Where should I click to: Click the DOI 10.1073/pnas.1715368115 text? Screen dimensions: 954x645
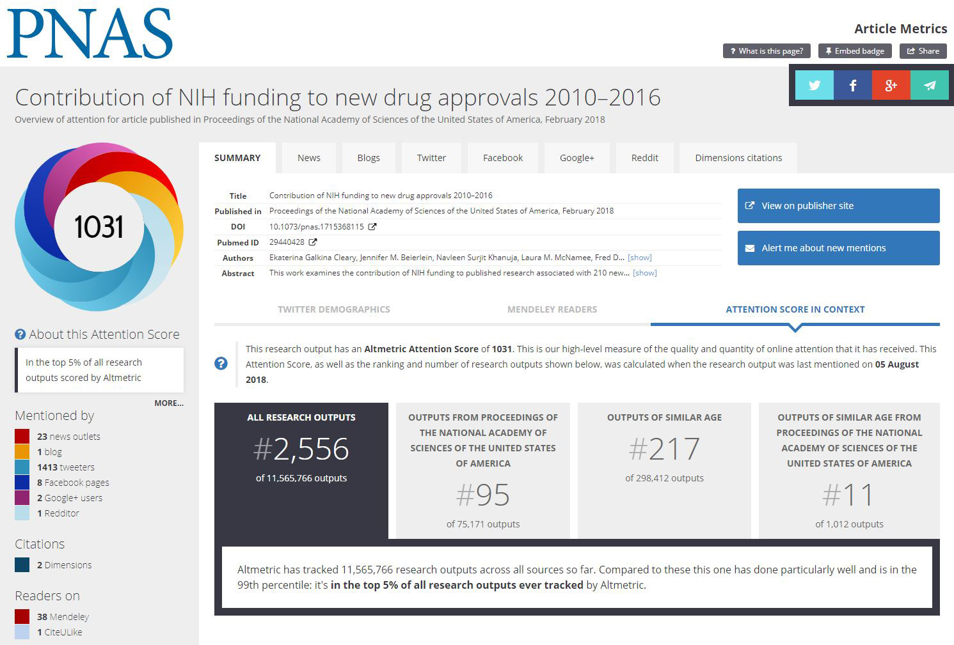pyautogui.click(x=317, y=227)
